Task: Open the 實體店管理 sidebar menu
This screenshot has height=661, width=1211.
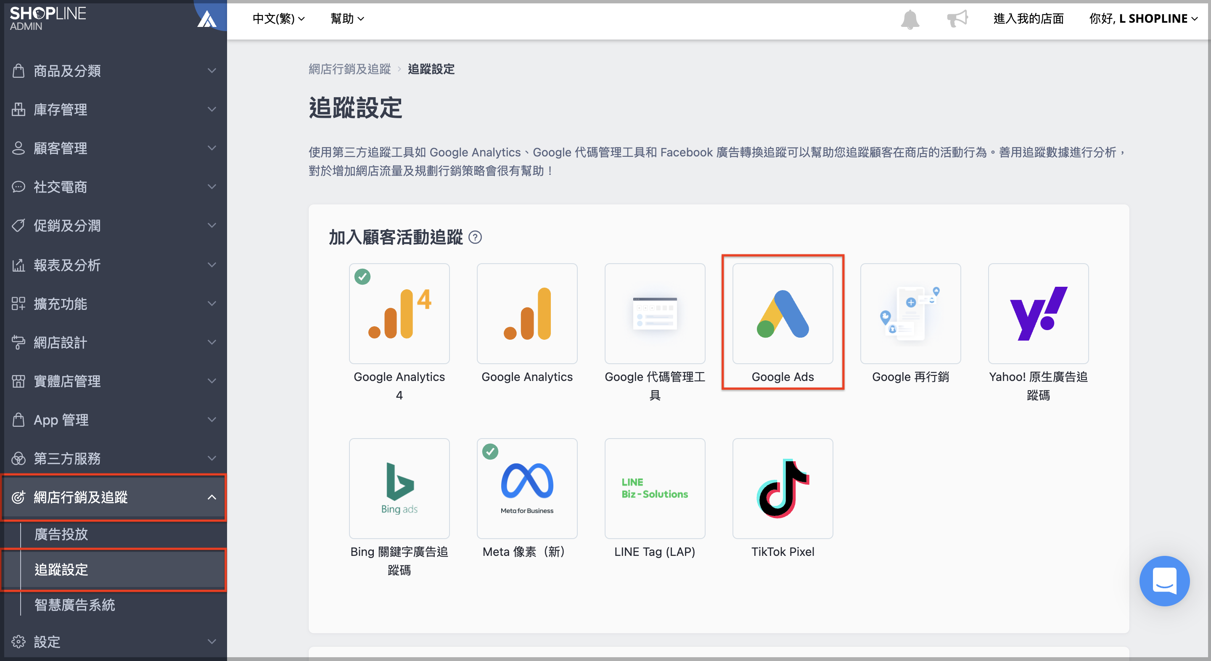Action: 113,381
